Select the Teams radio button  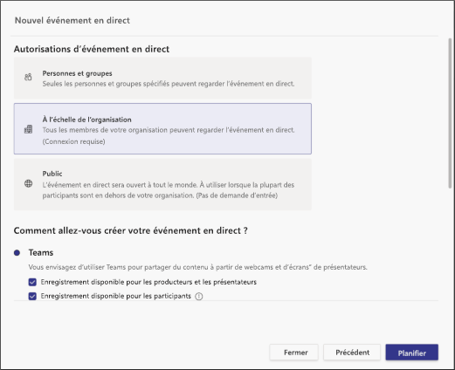coord(17,253)
